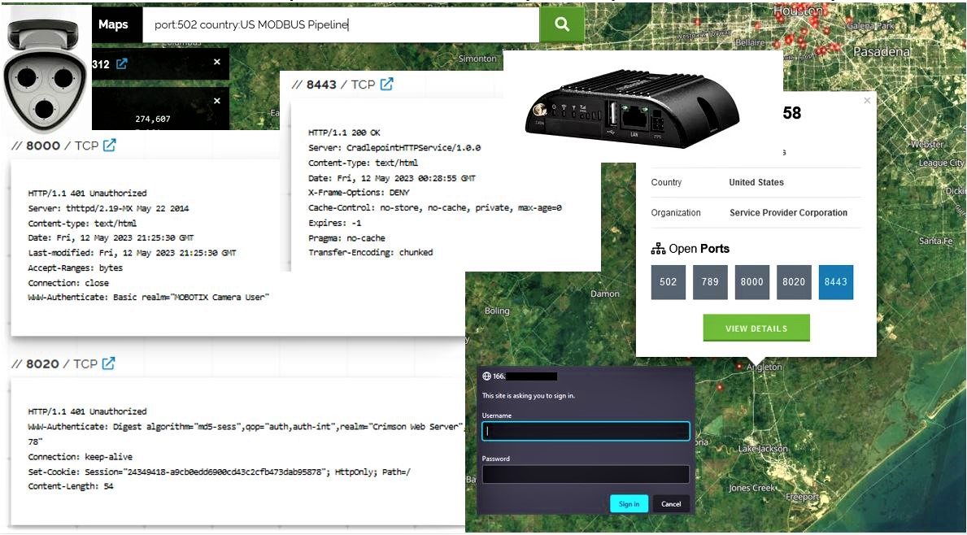
Task: Select open port 502
Action: pyautogui.click(x=669, y=282)
